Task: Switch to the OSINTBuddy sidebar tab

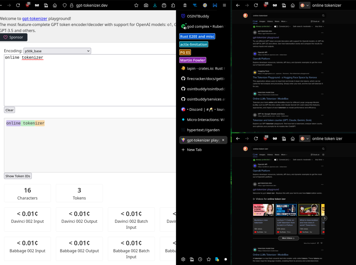Action: coord(203,16)
